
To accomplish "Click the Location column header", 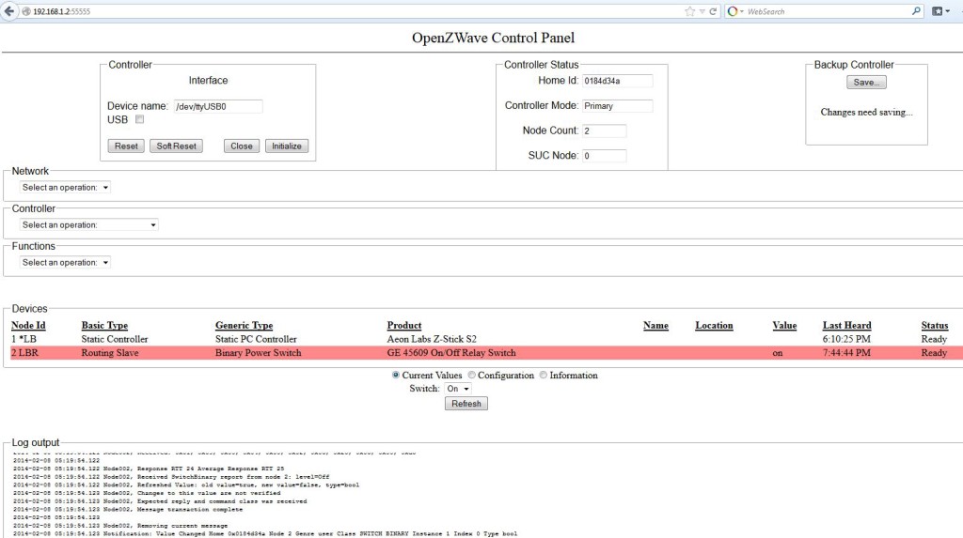I will [x=714, y=325].
